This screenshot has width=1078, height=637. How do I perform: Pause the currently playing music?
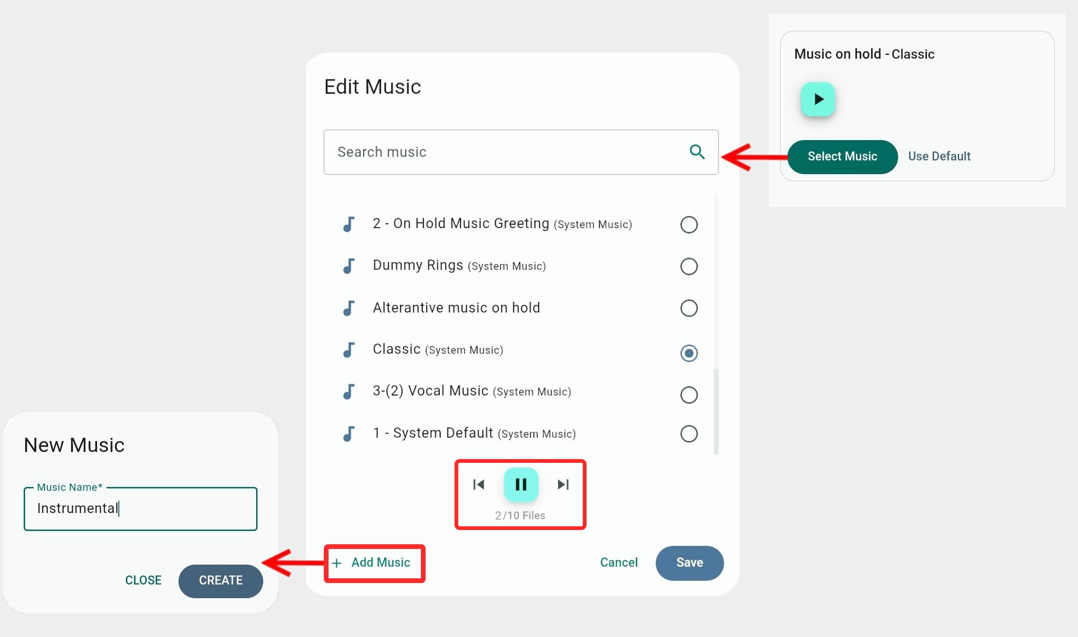[521, 484]
